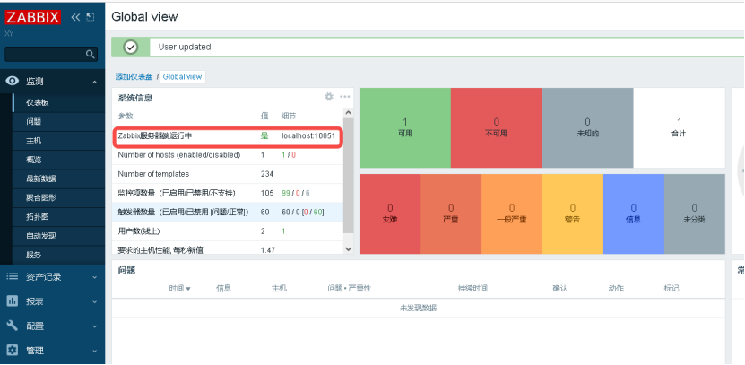
Task: Open 聚合图形 in the sidebar
Action: (41, 197)
